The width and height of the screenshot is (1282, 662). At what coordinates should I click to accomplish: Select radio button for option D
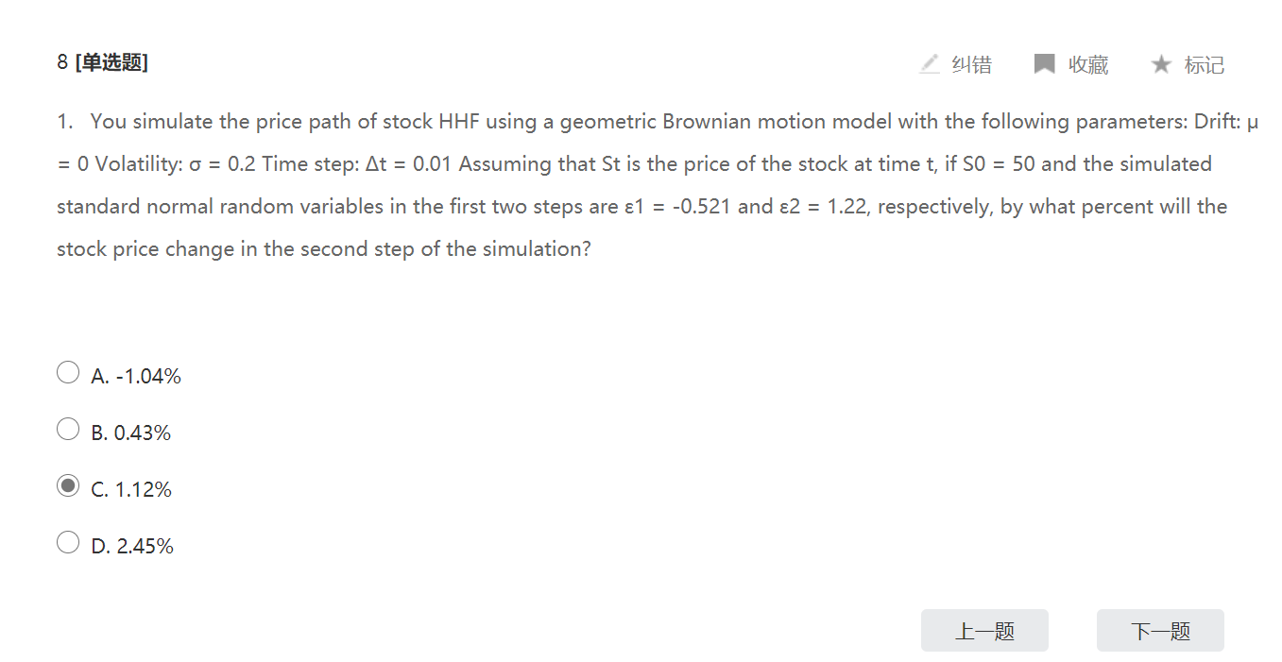68,543
